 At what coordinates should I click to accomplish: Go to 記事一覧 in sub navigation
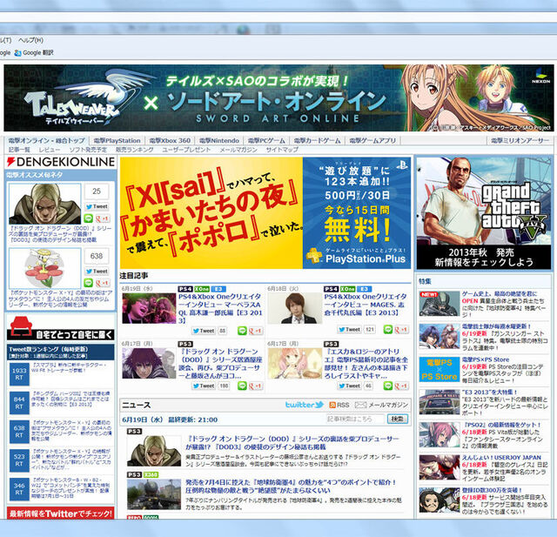tap(19, 150)
